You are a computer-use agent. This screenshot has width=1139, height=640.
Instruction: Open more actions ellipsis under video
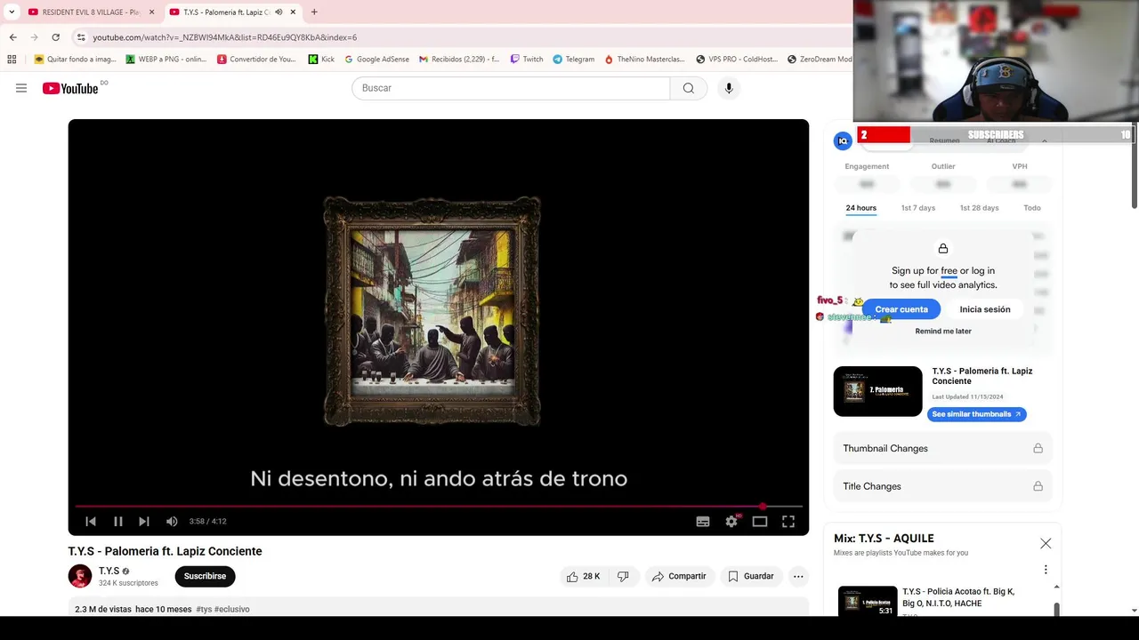pyautogui.click(x=798, y=576)
